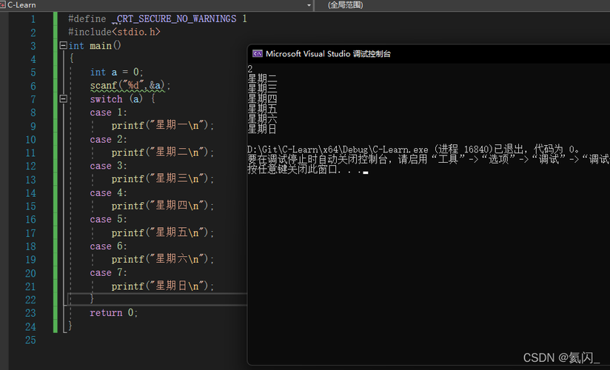Click line number 1 in the gutter
This screenshot has height=370, width=610.
click(x=33, y=19)
